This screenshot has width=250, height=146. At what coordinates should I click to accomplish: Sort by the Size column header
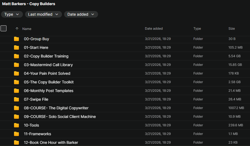pyautogui.click(x=231, y=29)
